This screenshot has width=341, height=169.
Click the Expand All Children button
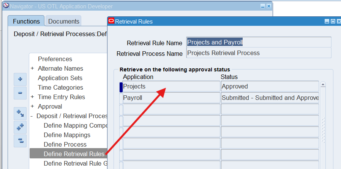20,114
